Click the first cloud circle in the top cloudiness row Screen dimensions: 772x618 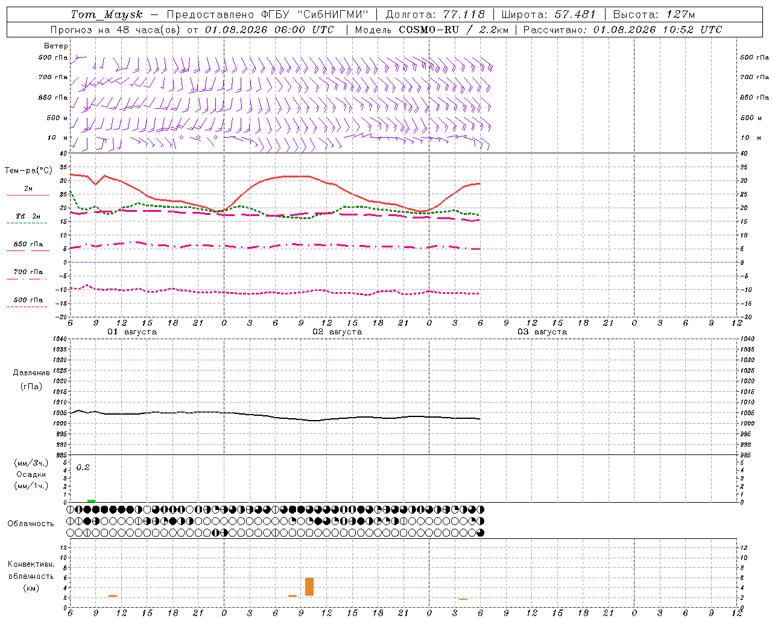click(71, 509)
